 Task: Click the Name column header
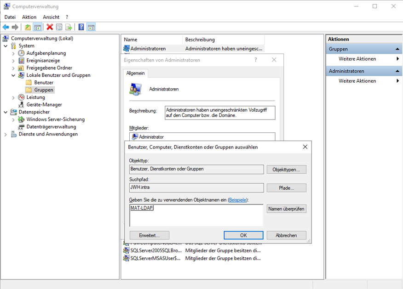pos(152,40)
